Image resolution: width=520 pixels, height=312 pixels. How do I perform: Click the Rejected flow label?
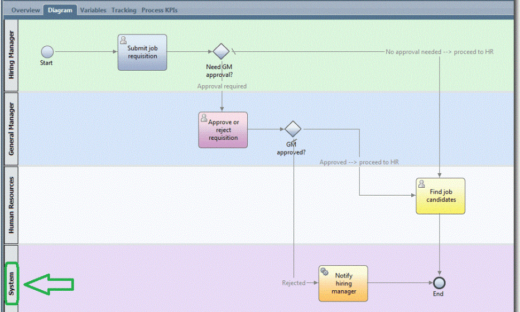[293, 283]
